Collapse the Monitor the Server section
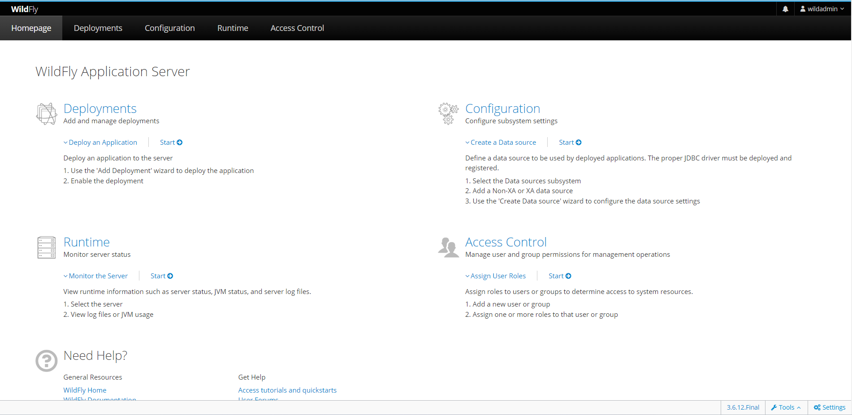 point(95,276)
